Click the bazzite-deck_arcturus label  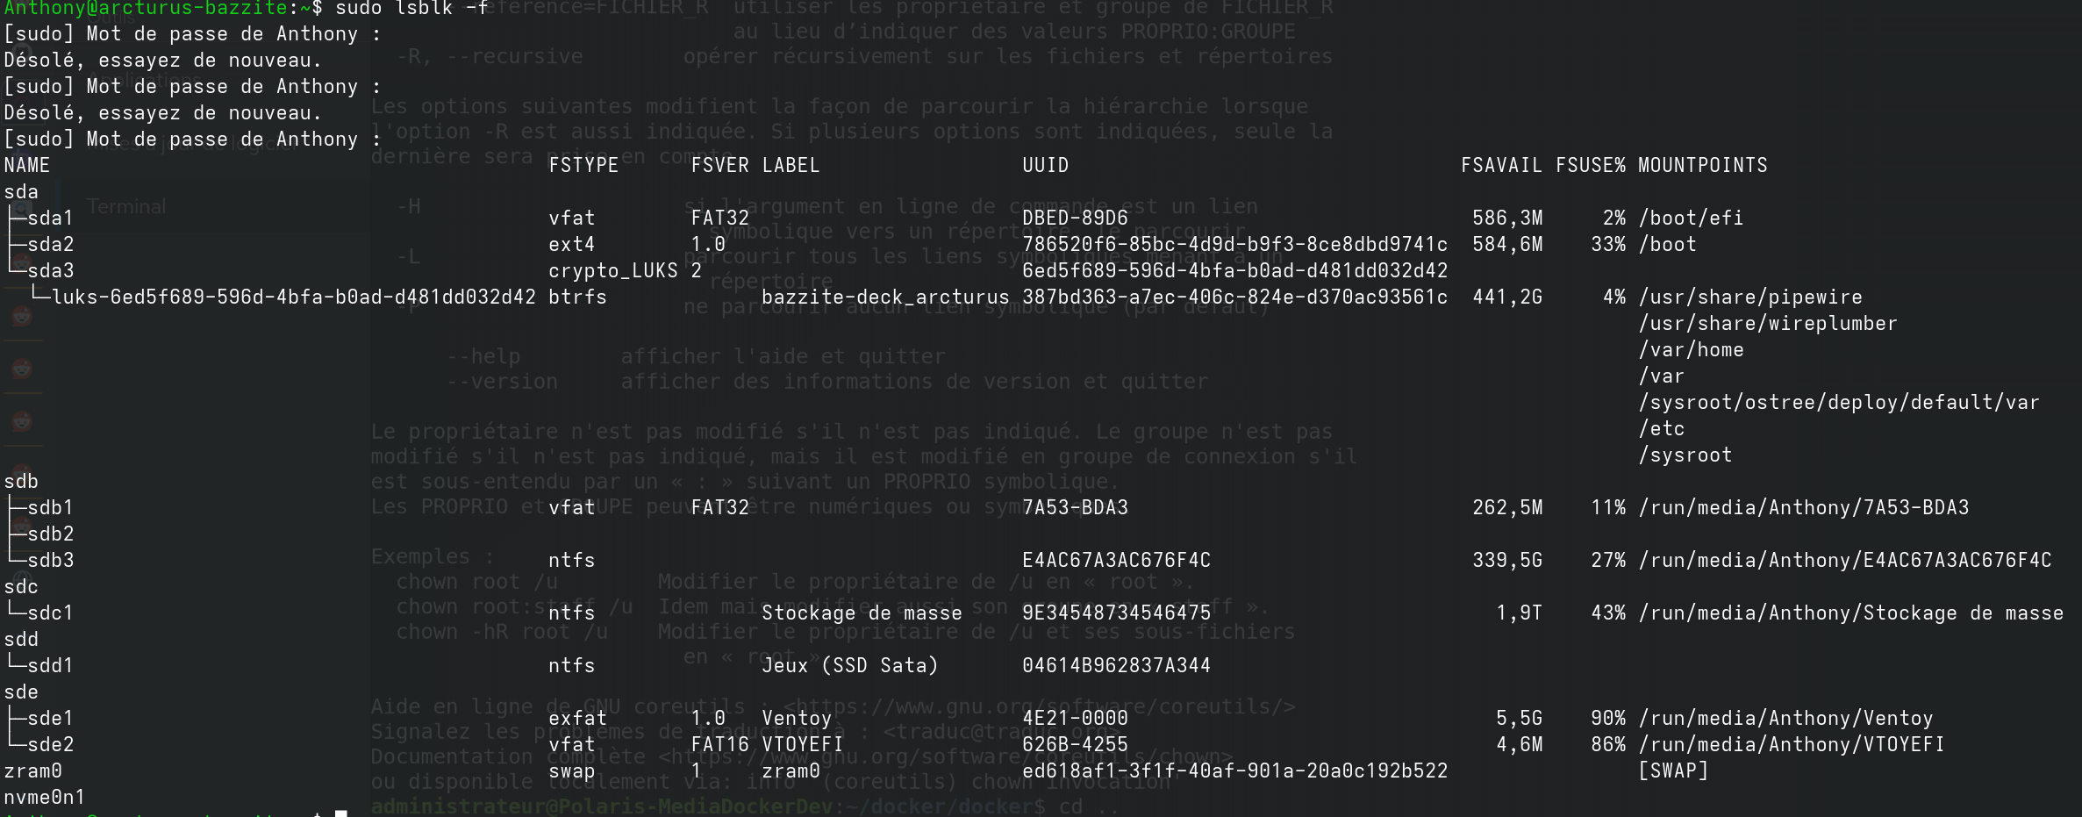[x=885, y=297]
